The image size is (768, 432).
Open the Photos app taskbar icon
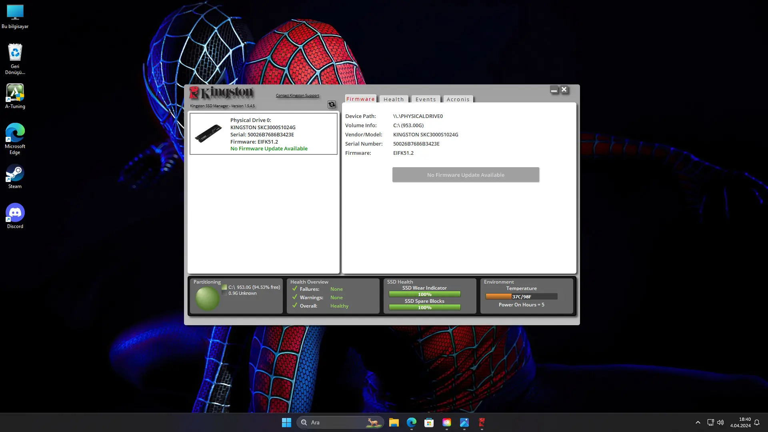(x=464, y=422)
